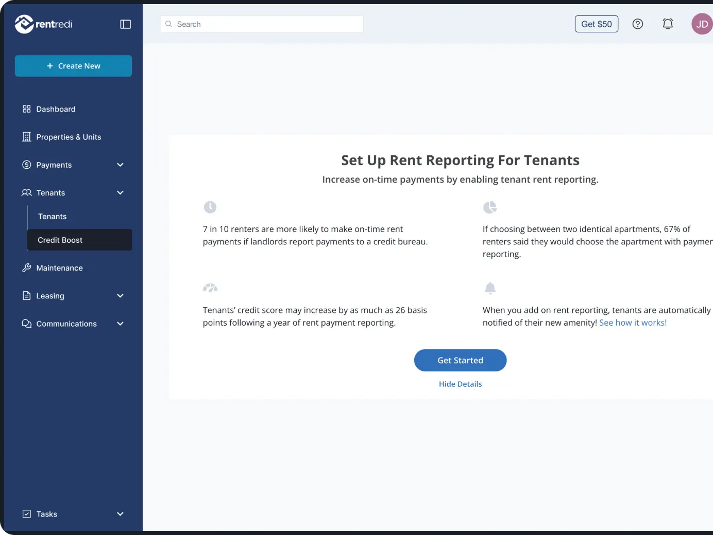
Task: Select Credit Boost in the sidebar
Action: (79, 240)
